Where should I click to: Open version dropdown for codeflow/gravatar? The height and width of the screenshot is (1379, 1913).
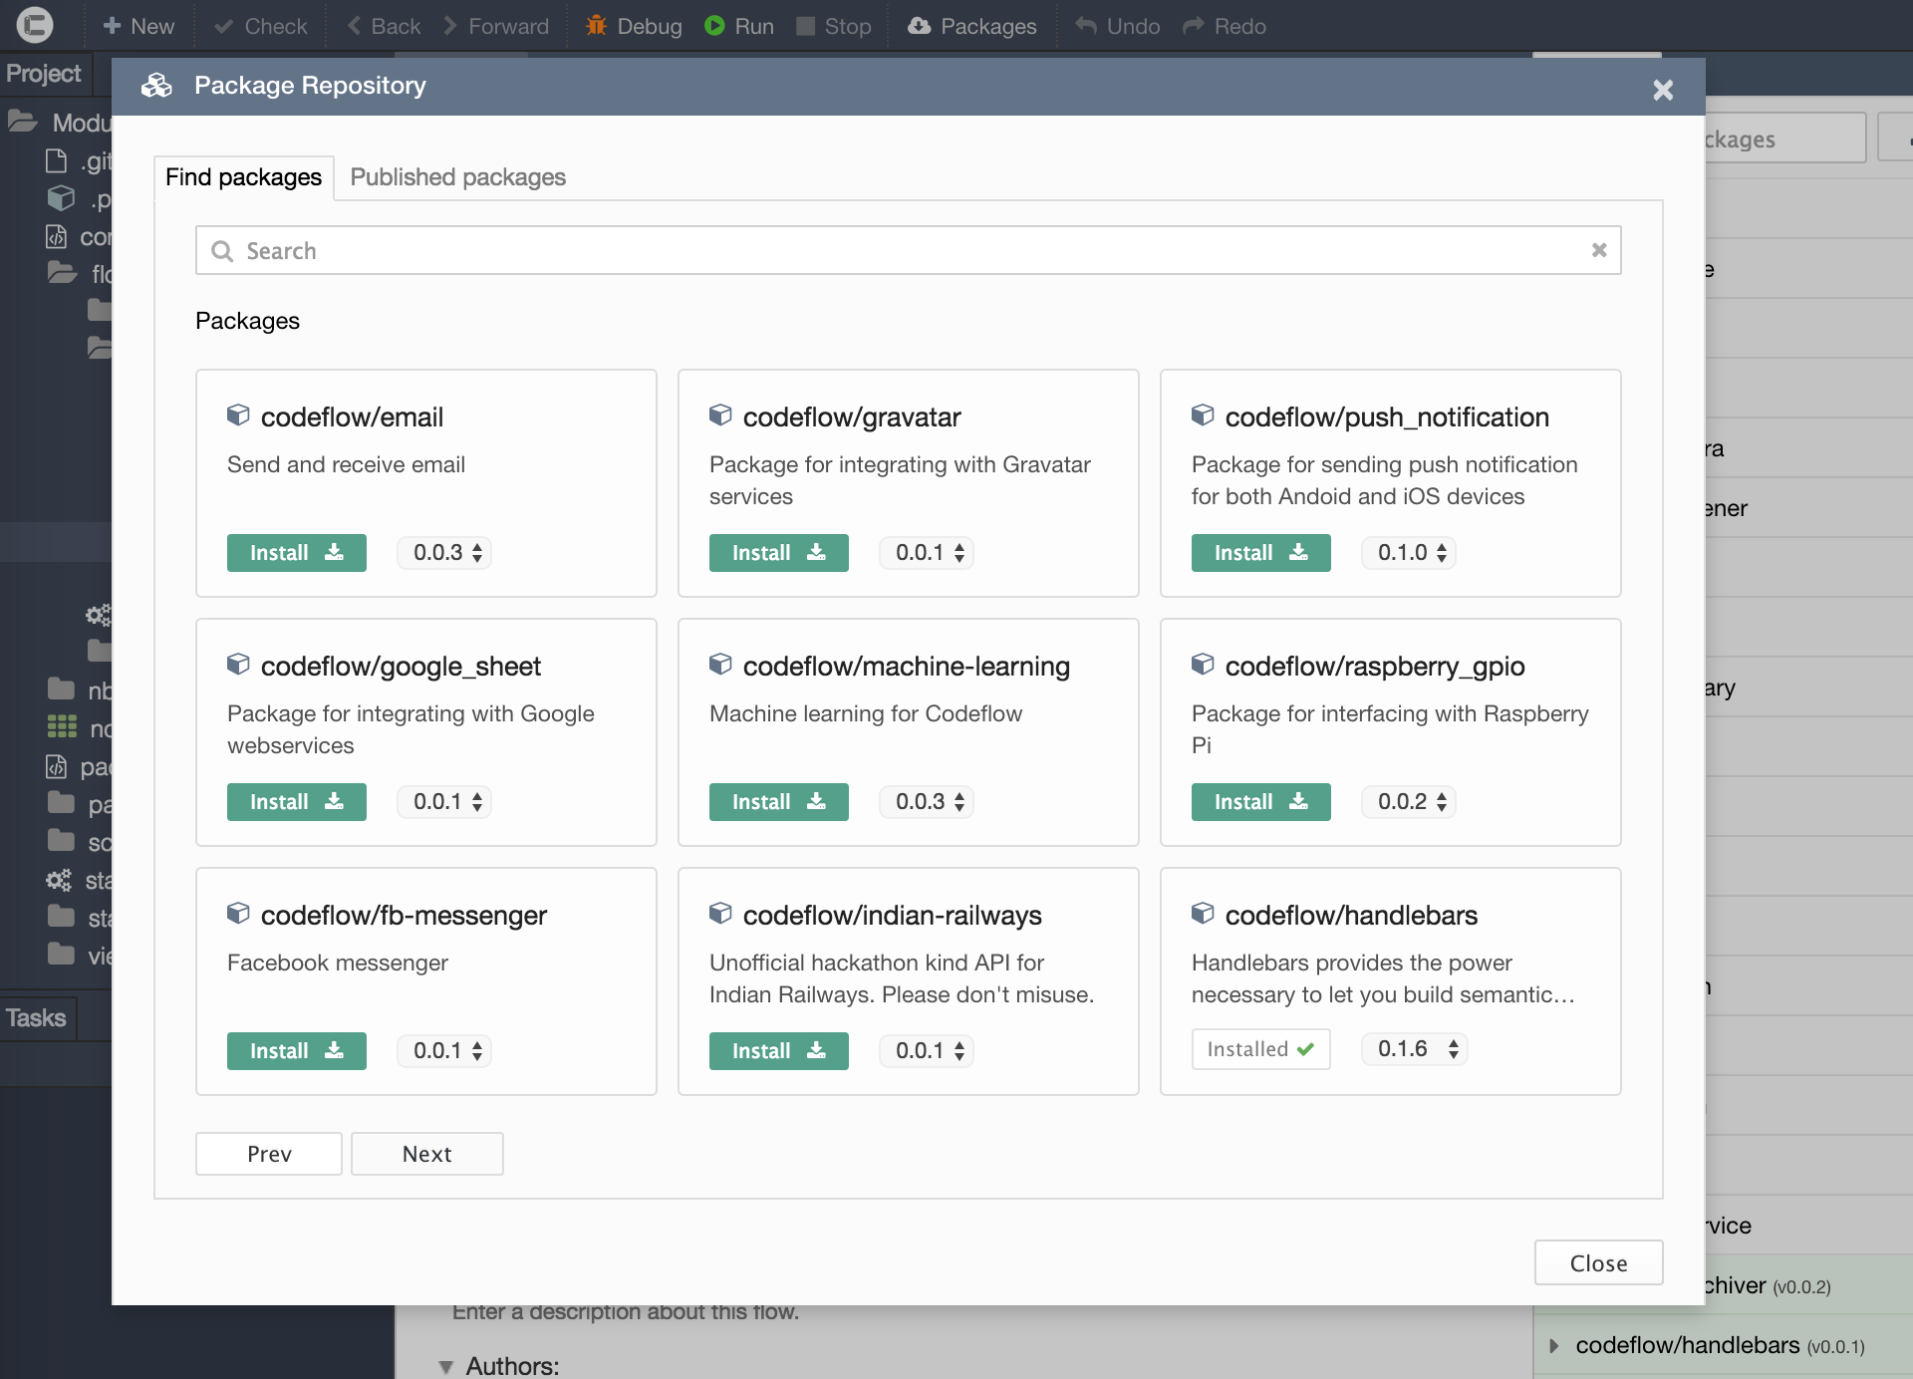[x=927, y=553]
